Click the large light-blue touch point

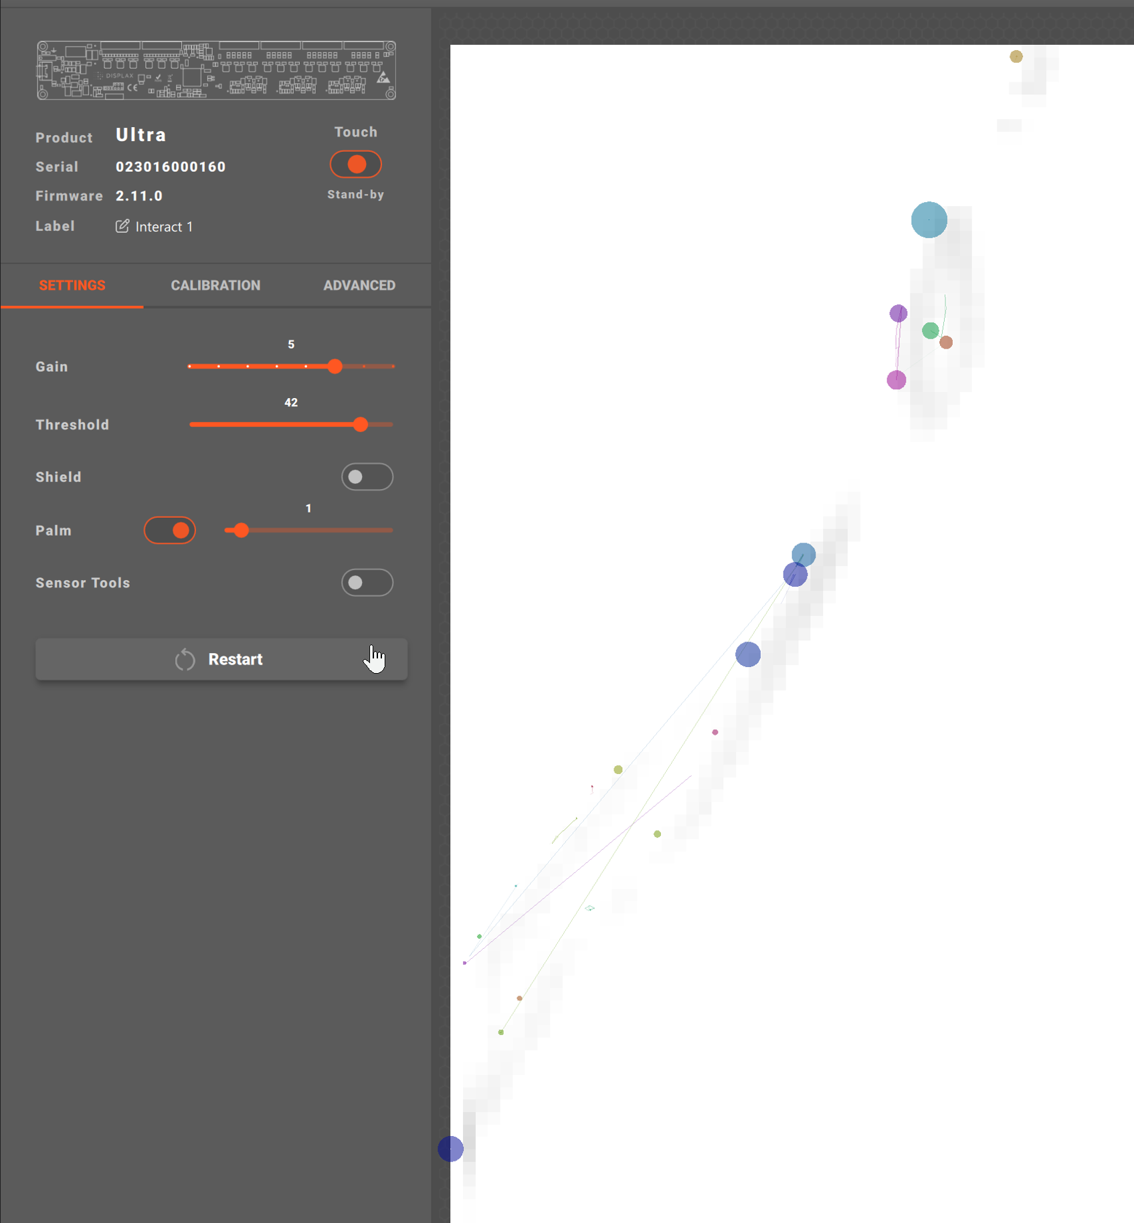click(929, 220)
